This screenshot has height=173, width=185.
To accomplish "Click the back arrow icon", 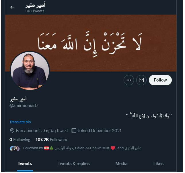I will tap(12, 7).
